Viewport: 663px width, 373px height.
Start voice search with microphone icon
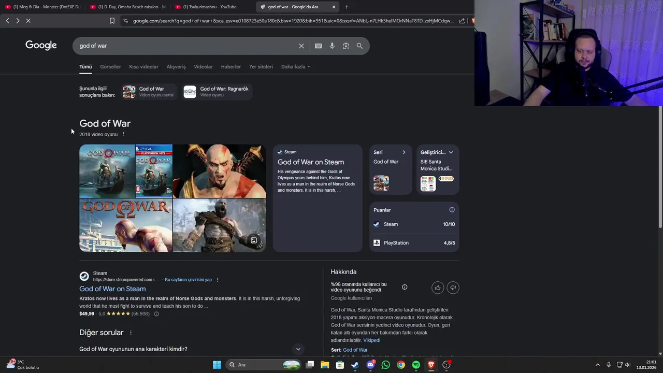[x=332, y=46]
